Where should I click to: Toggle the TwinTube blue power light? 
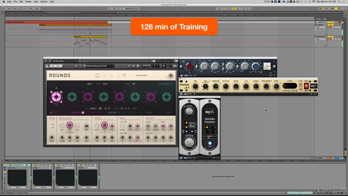(210, 144)
